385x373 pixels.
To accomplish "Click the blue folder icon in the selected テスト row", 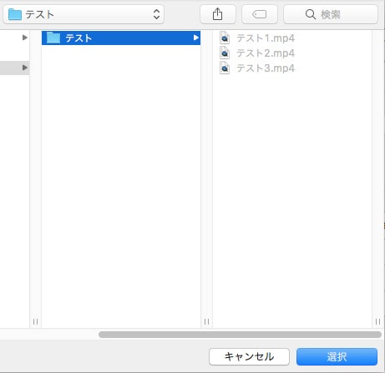I will tap(53, 38).
